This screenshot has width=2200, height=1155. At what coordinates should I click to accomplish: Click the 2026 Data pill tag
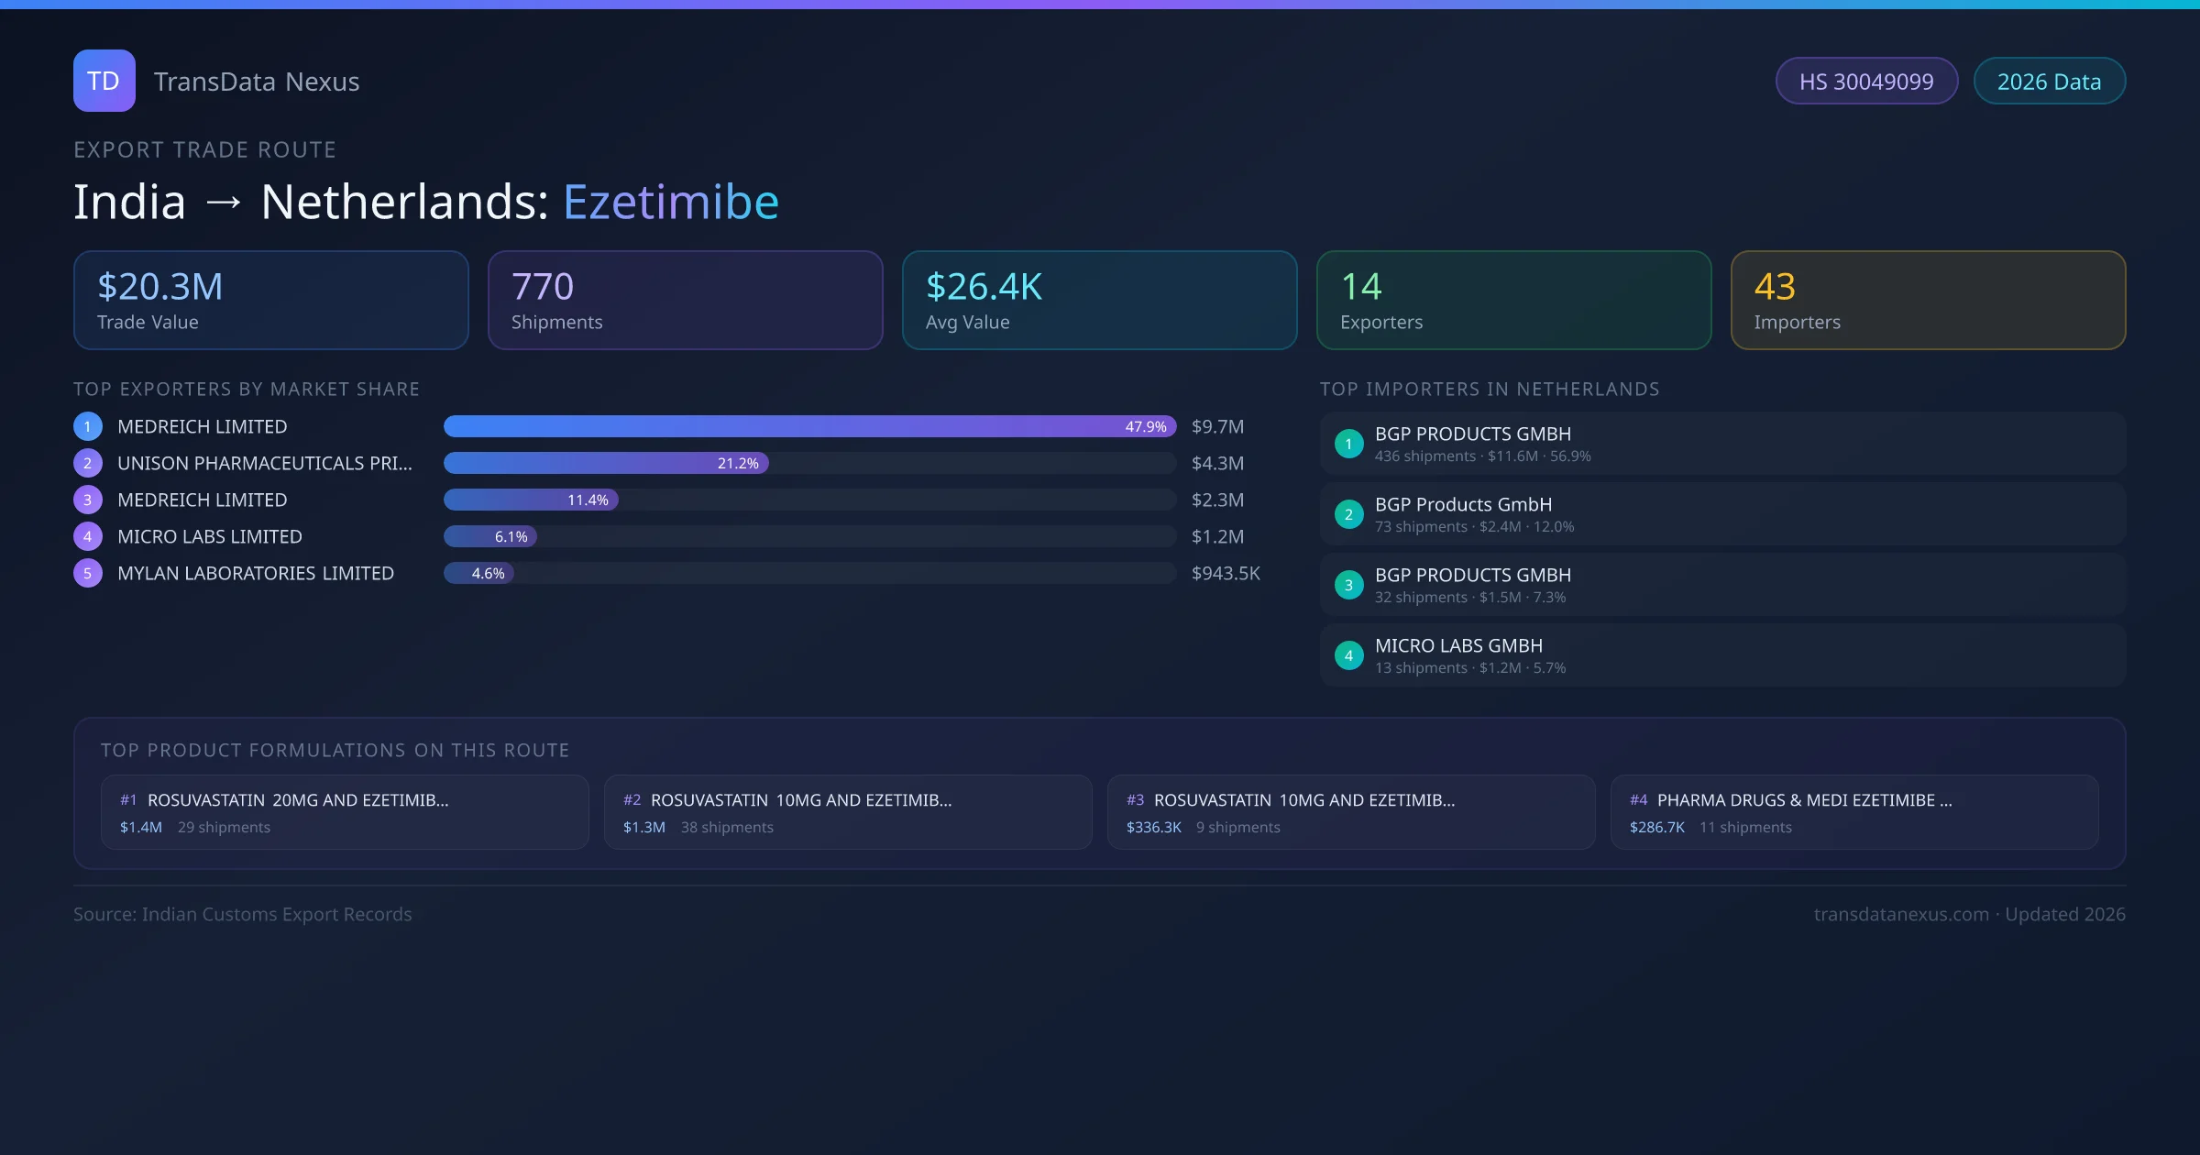point(2049,82)
